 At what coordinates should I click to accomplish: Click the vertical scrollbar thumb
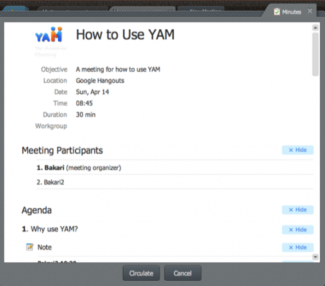click(315, 54)
